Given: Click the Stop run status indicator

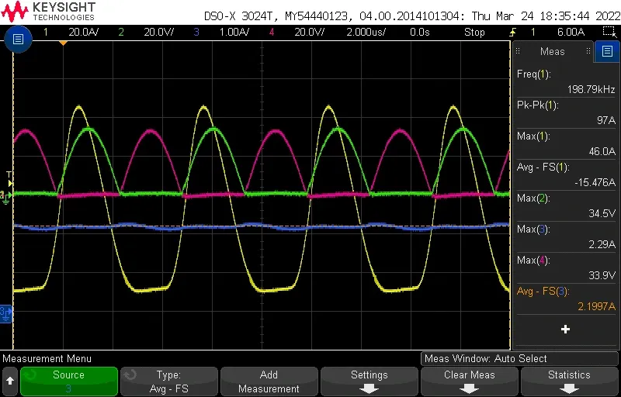Looking at the screenshot, I should pyautogui.click(x=474, y=32).
